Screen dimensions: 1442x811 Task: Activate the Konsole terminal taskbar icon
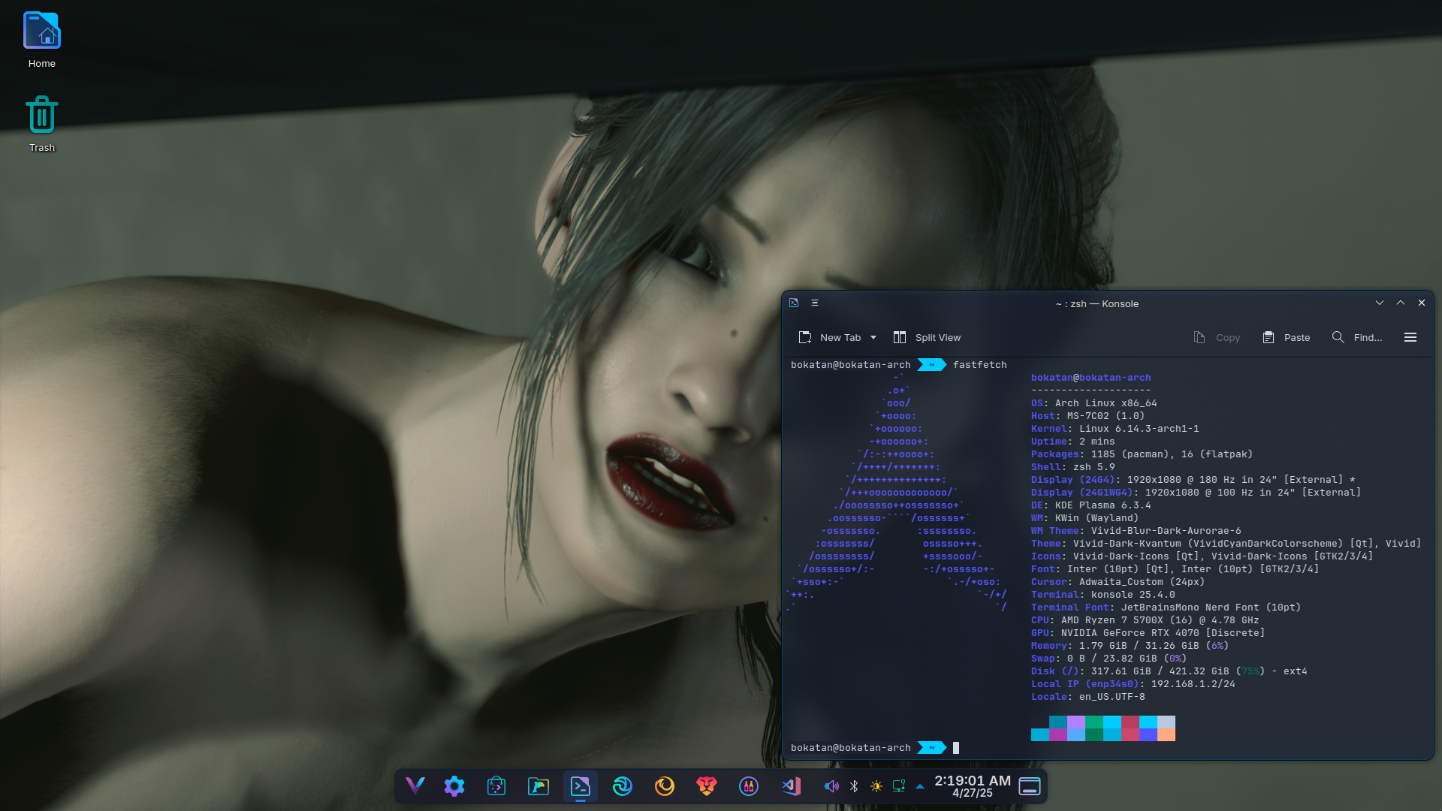pos(581,786)
